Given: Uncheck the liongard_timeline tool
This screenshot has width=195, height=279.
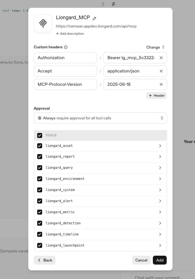Looking at the screenshot, I should [x=40, y=234].
